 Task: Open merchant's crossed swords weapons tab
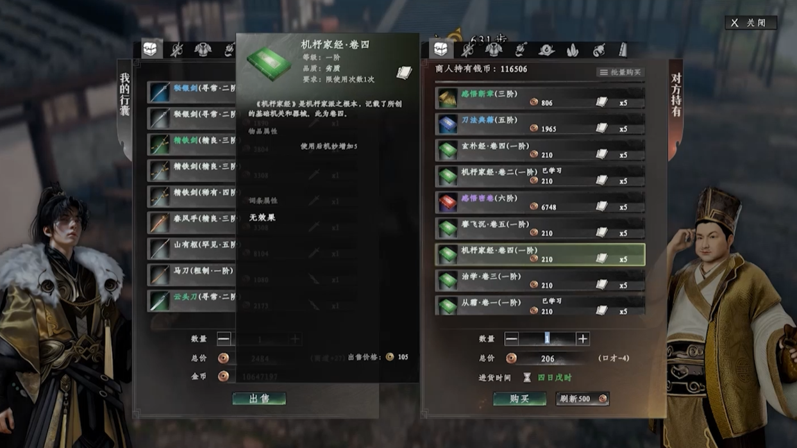[467, 49]
